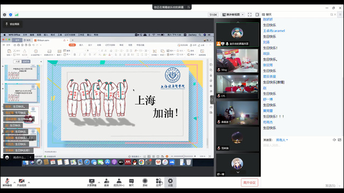Start recording with the Record icon
Screen dimensions: 344x193
click(145, 182)
